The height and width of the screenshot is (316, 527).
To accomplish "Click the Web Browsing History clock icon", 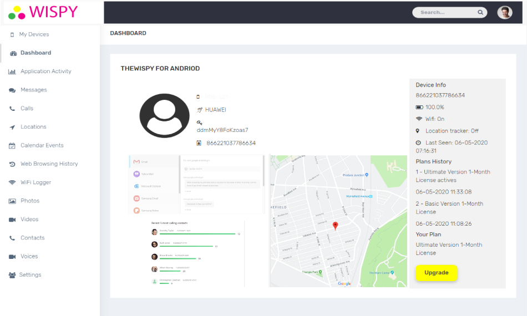I will (x=12, y=164).
